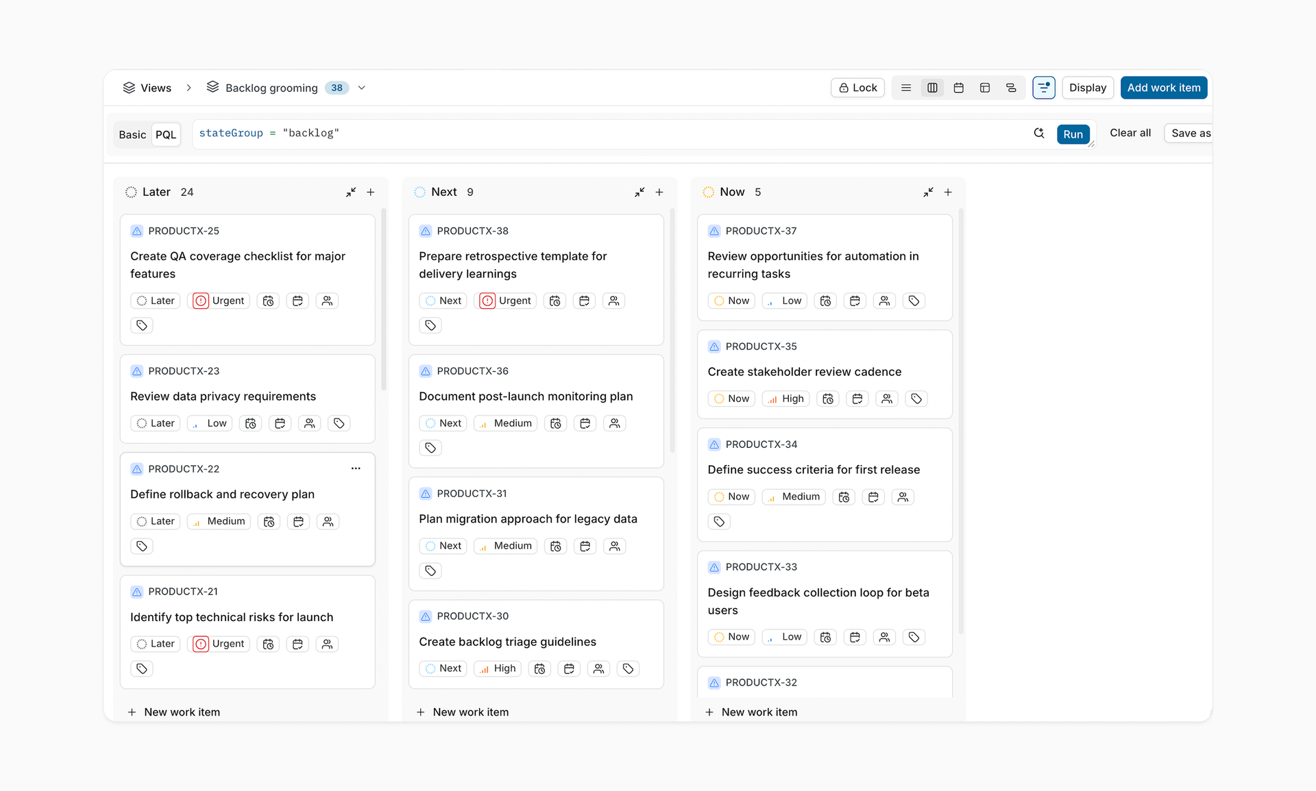Click the AI search icon in query bar
1316x791 pixels.
click(x=1039, y=134)
